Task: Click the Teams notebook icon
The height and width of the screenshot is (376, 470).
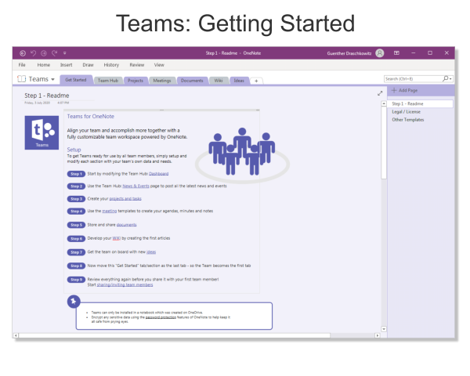Action: [x=22, y=79]
